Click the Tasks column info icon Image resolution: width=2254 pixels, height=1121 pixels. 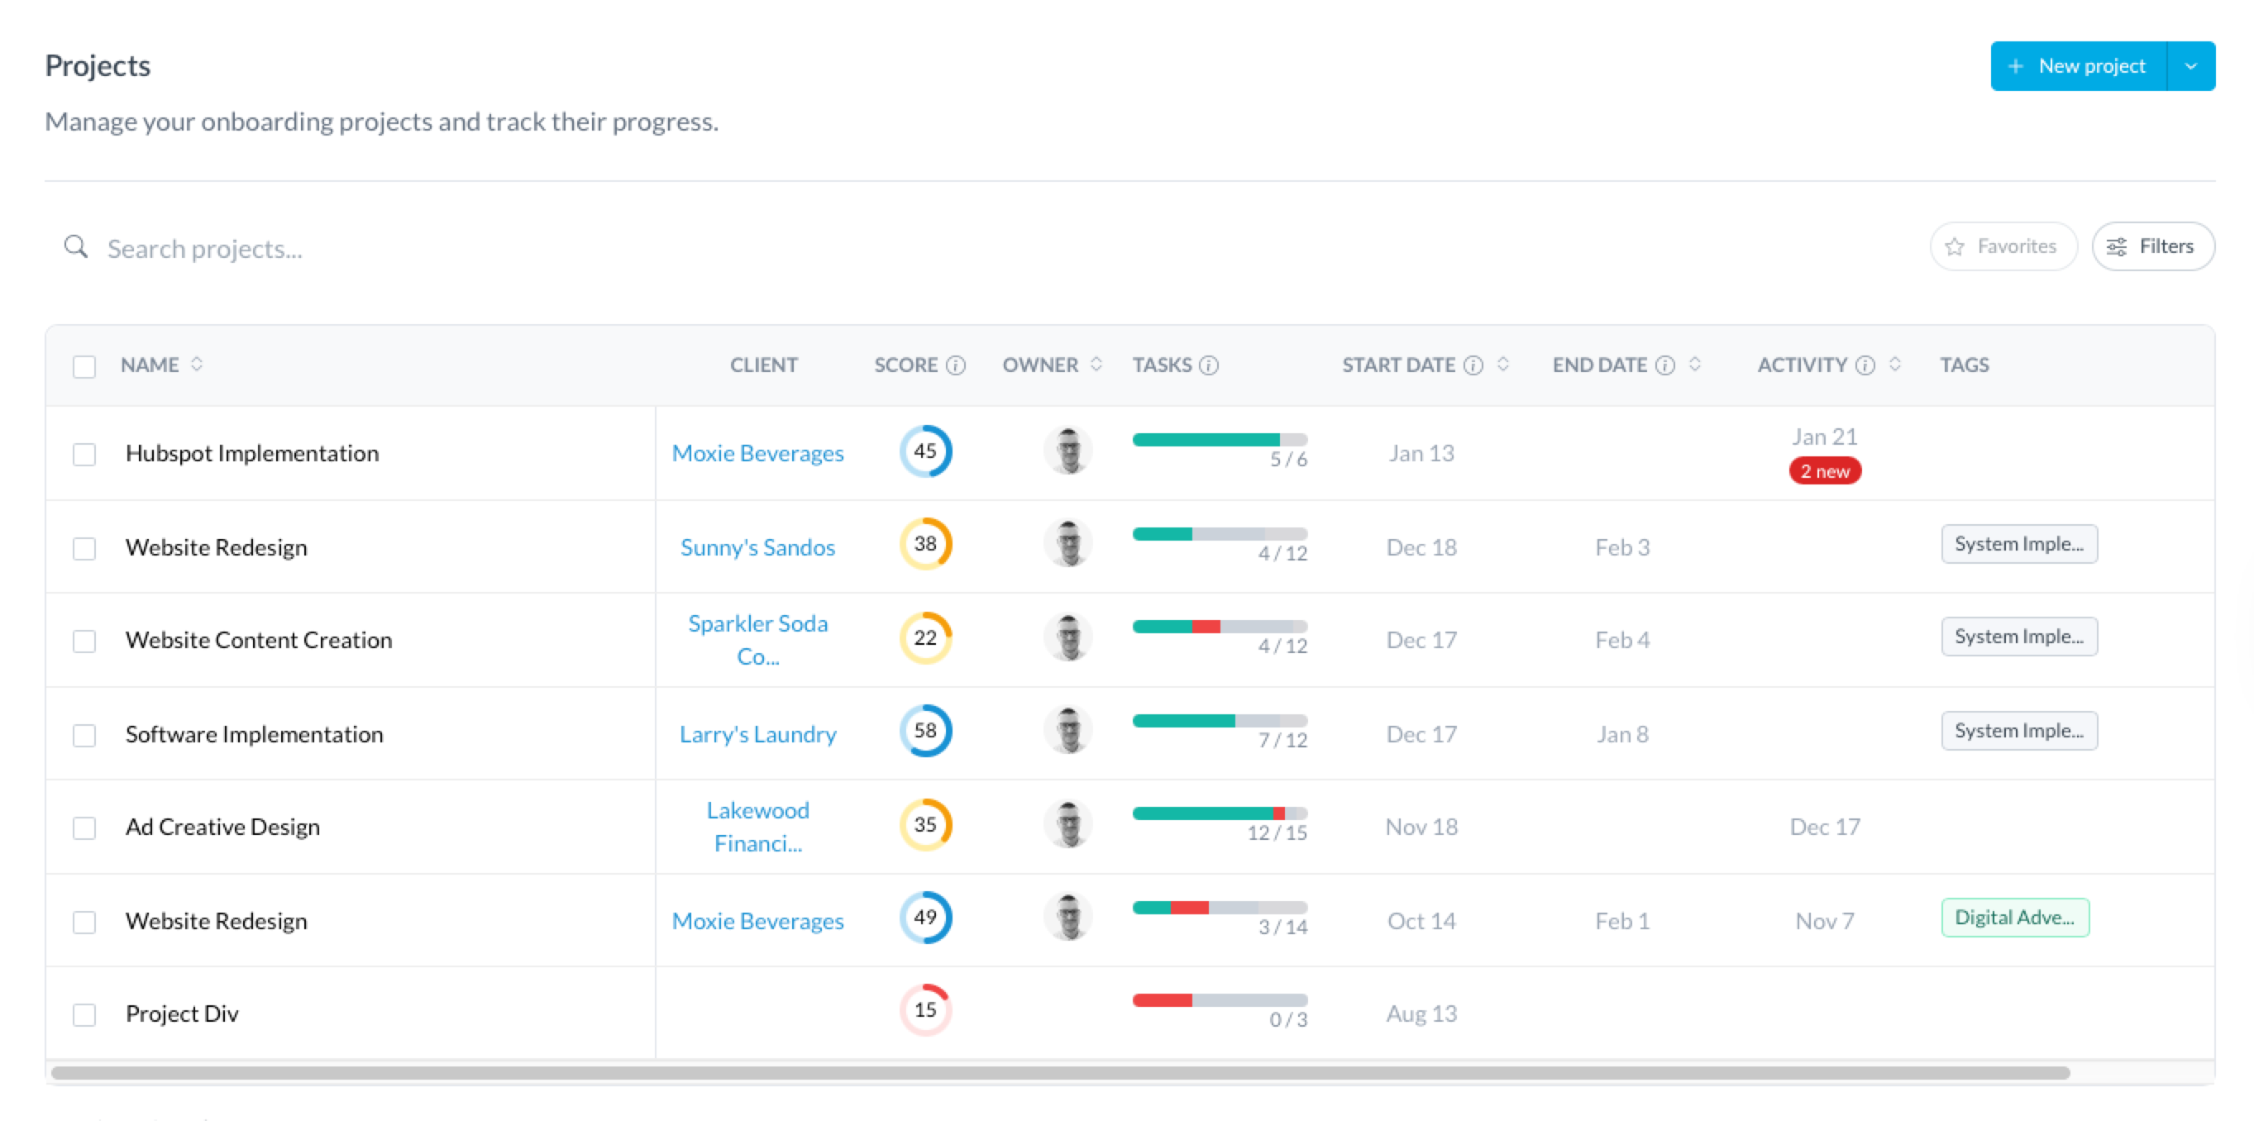pos(1208,365)
